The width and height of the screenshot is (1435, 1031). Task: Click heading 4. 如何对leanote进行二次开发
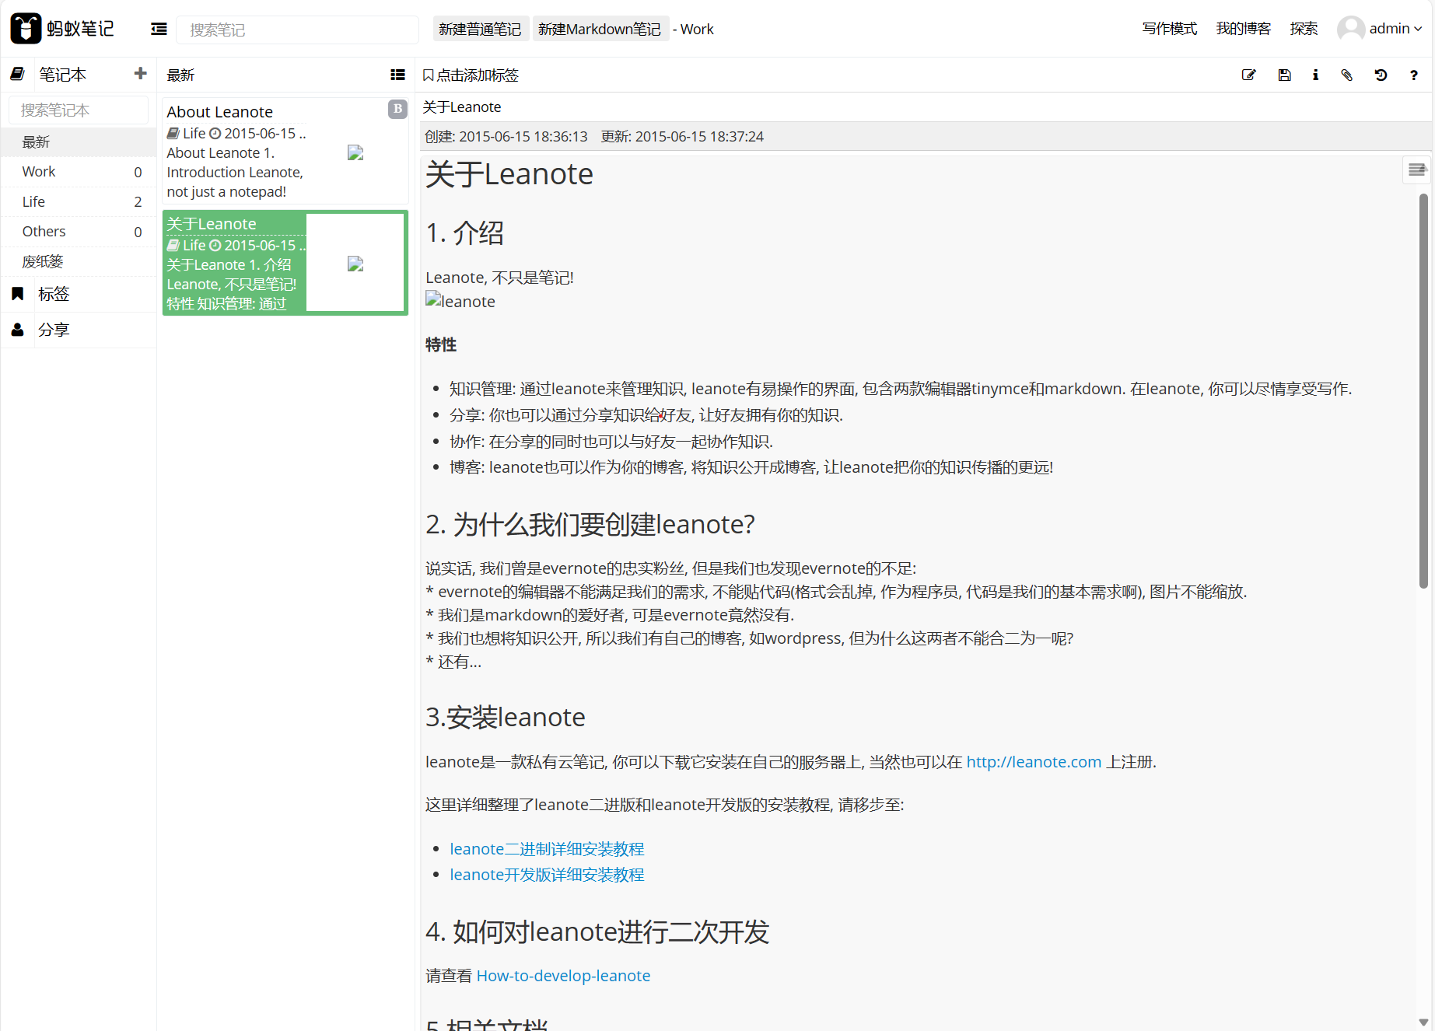point(597,931)
